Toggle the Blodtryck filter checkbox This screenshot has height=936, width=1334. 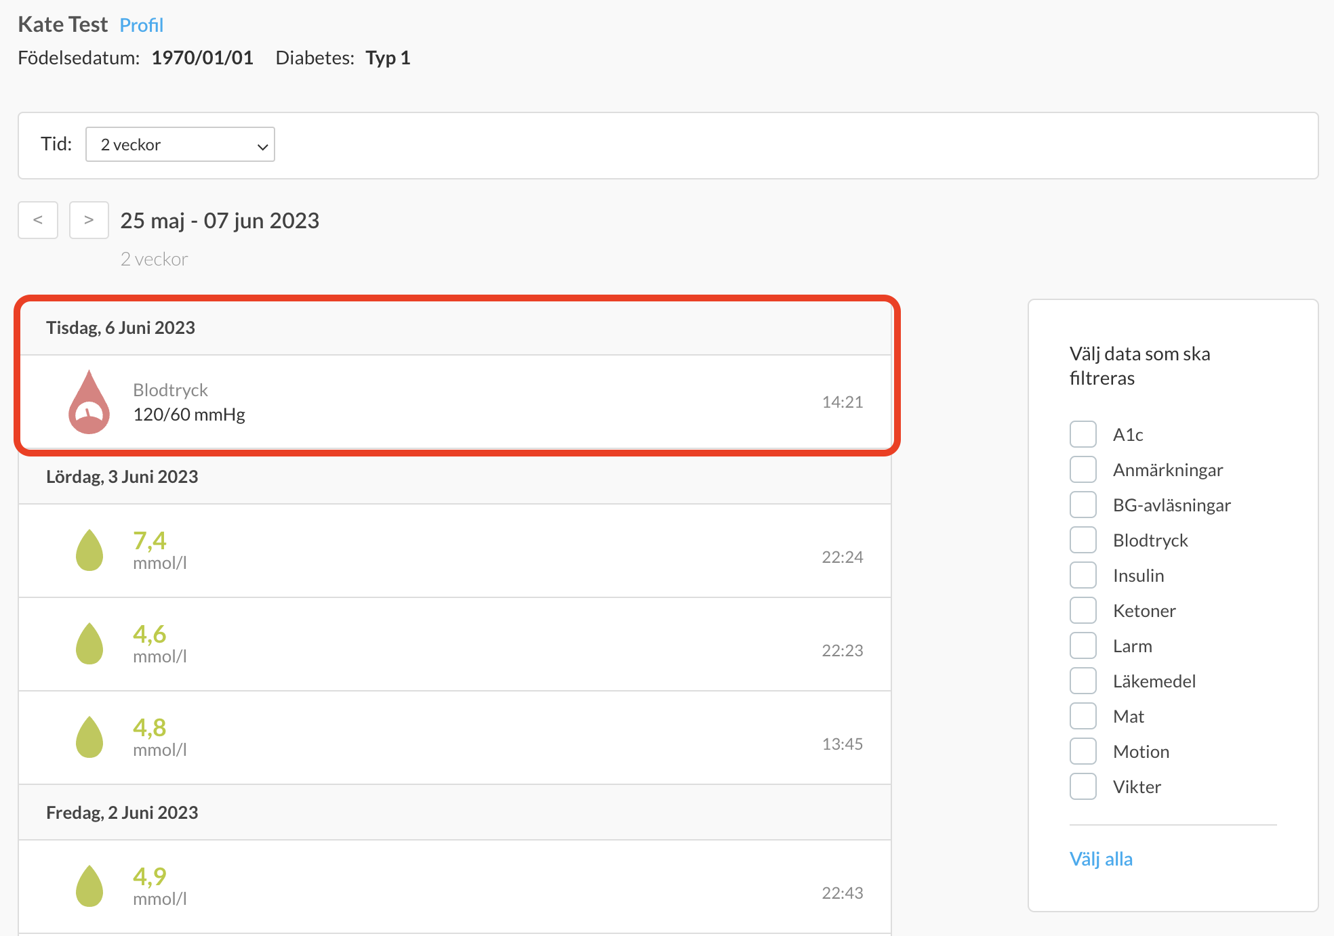(x=1083, y=540)
